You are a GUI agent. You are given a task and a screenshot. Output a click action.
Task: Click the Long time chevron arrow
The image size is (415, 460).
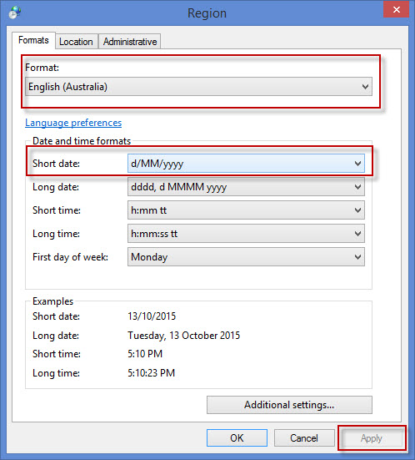click(357, 234)
